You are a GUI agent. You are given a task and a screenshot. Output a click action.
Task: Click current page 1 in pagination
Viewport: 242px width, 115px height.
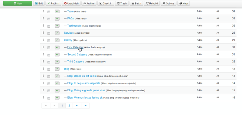[62, 106]
